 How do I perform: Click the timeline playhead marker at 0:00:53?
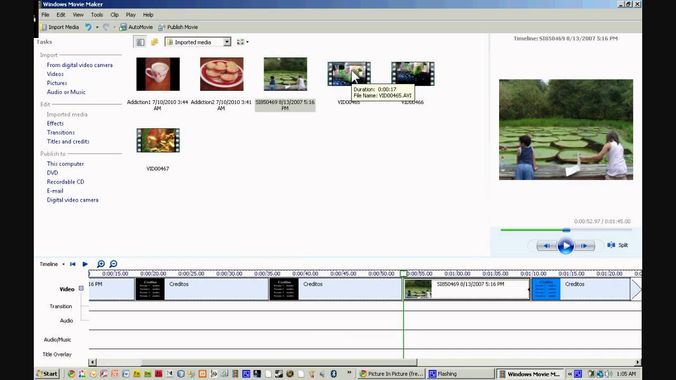pyautogui.click(x=403, y=274)
